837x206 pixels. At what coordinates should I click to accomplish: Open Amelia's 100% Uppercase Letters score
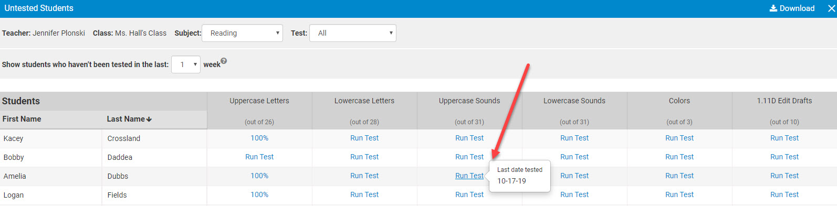(x=259, y=176)
